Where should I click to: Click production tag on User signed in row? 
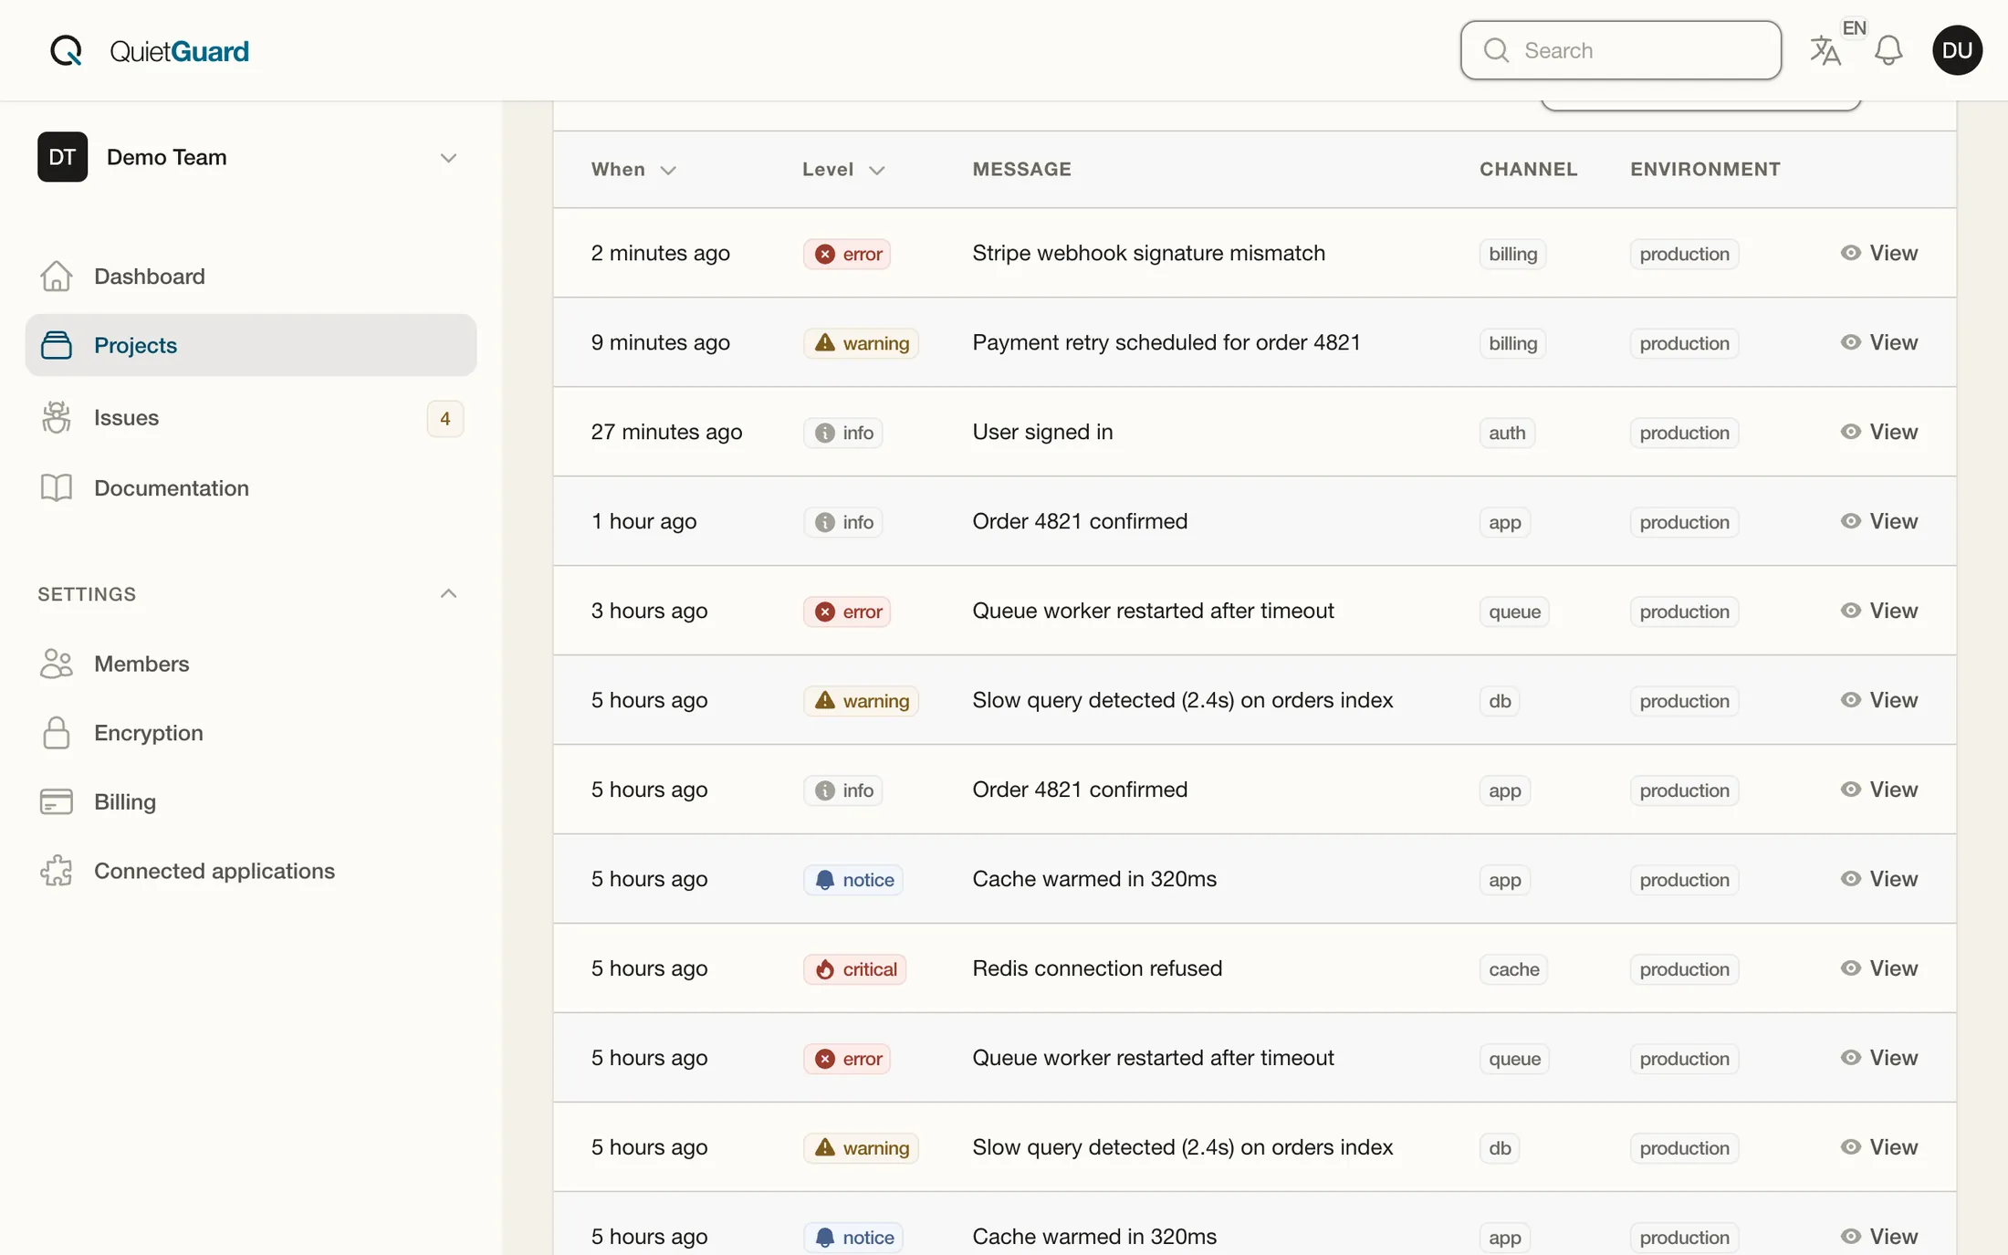tap(1684, 433)
